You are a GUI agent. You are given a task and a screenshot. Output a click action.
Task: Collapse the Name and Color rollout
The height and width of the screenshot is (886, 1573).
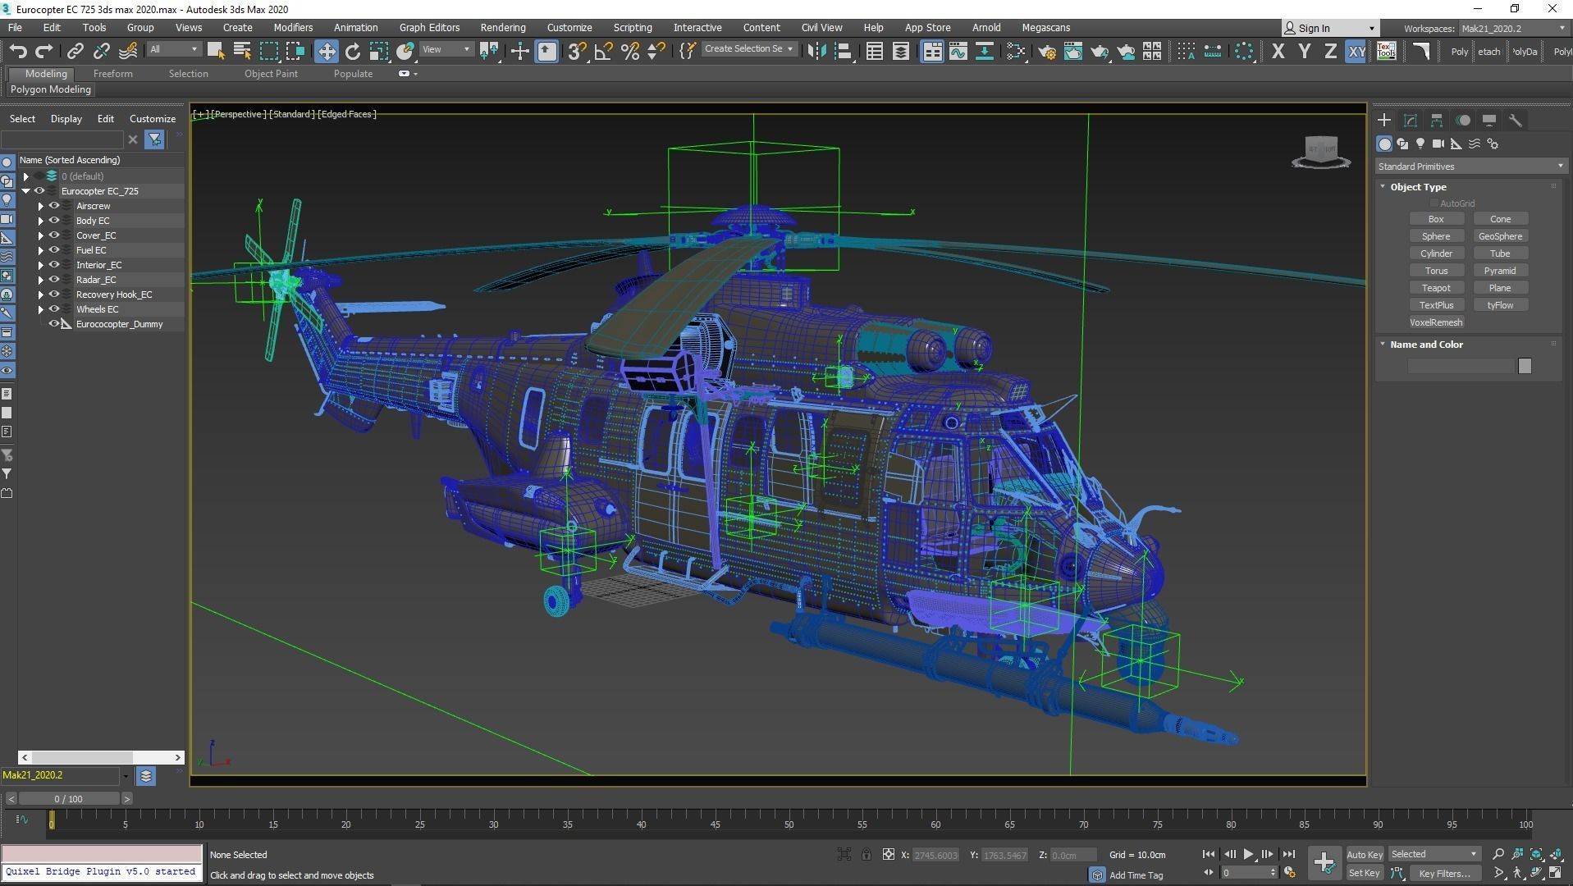[1383, 345]
